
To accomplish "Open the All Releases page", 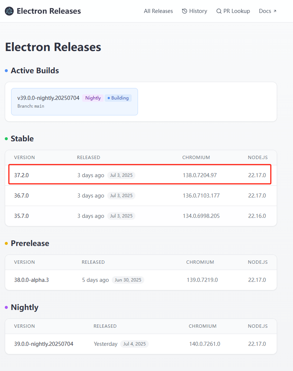I will click(x=158, y=11).
